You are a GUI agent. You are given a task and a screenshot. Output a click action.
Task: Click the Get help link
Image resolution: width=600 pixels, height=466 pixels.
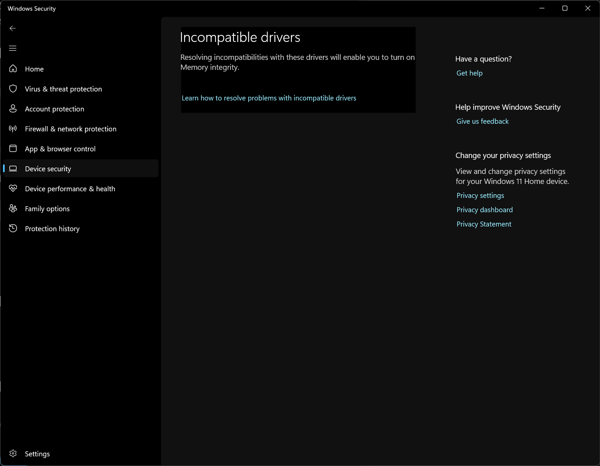pyautogui.click(x=470, y=73)
